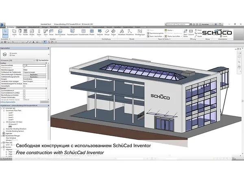Click the Ansichtsmaßstab value field
Screen dimensions: 244x183
click(34, 65)
